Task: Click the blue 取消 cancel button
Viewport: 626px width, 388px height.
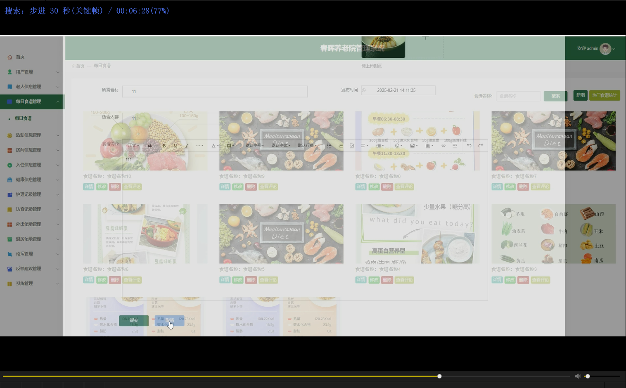Action: click(170, 321)
